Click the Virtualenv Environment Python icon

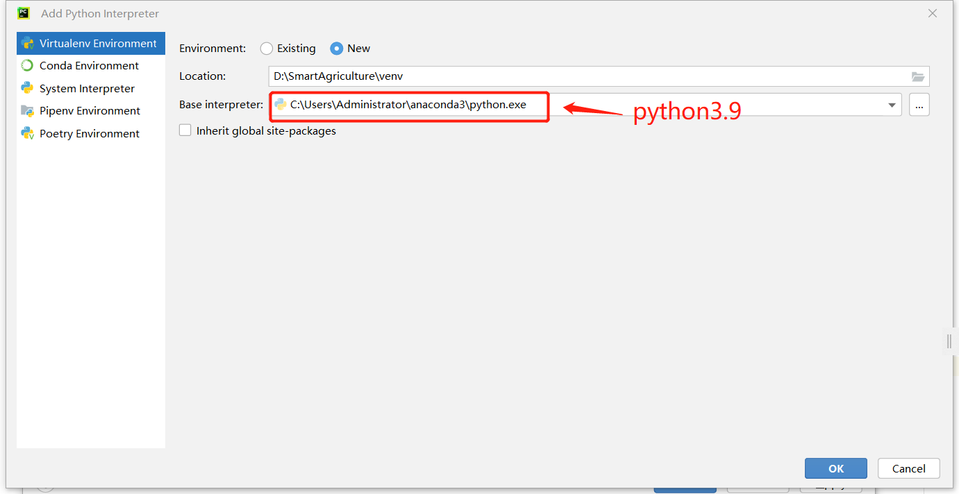(28, 43)
